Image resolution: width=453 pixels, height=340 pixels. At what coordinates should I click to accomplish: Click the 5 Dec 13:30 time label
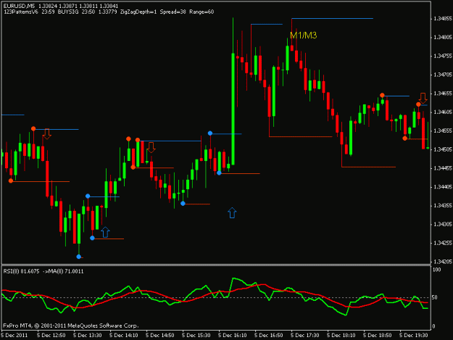pos(87,335)
